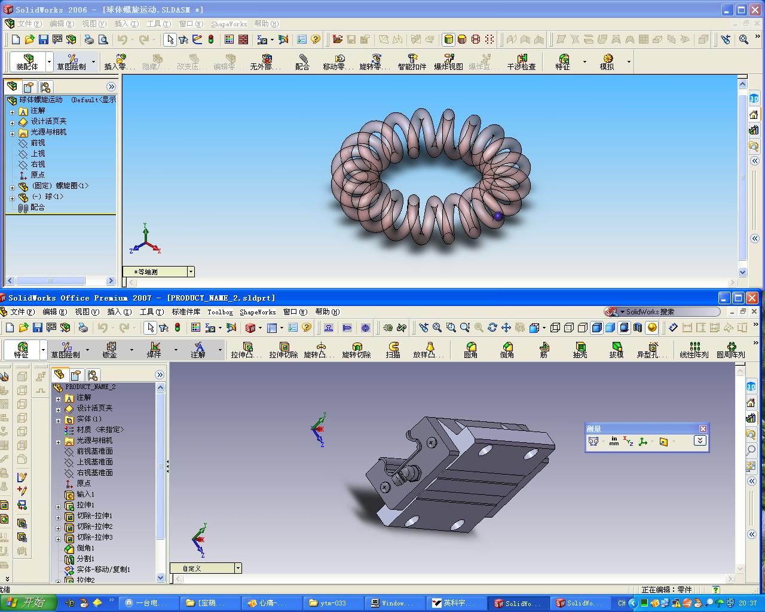The width and height of the screenshot is (765, 612).
Task: Open the 插入(I) menu in the SolidWorks 2006 window
Action: (x=126, y=24)
